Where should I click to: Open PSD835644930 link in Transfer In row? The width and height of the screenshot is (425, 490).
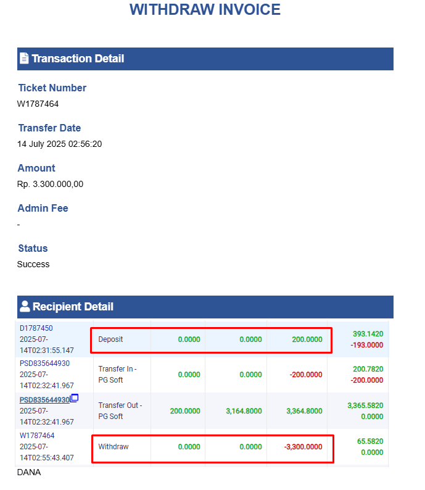[44, 363]
